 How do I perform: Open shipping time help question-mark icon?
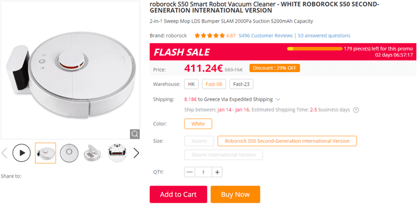(356, 110)
